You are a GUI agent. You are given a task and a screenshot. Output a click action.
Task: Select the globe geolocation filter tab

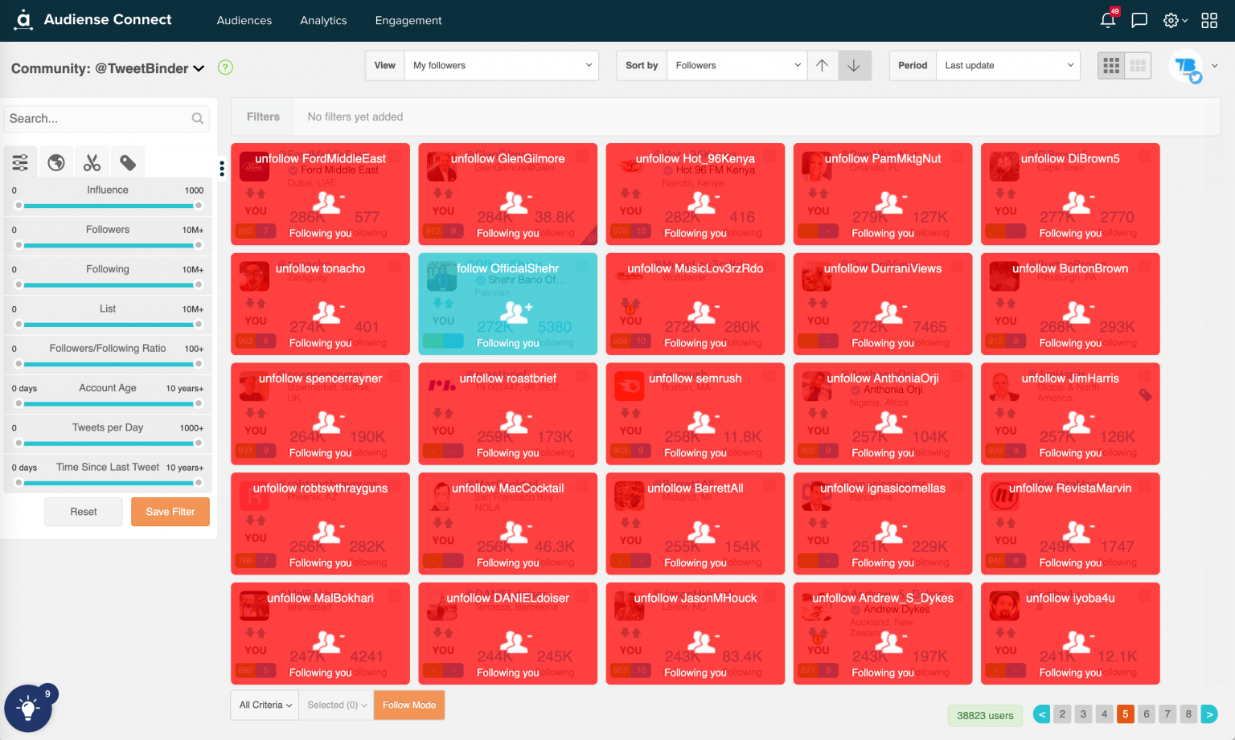pyautogui.click(x=55, y=161)
